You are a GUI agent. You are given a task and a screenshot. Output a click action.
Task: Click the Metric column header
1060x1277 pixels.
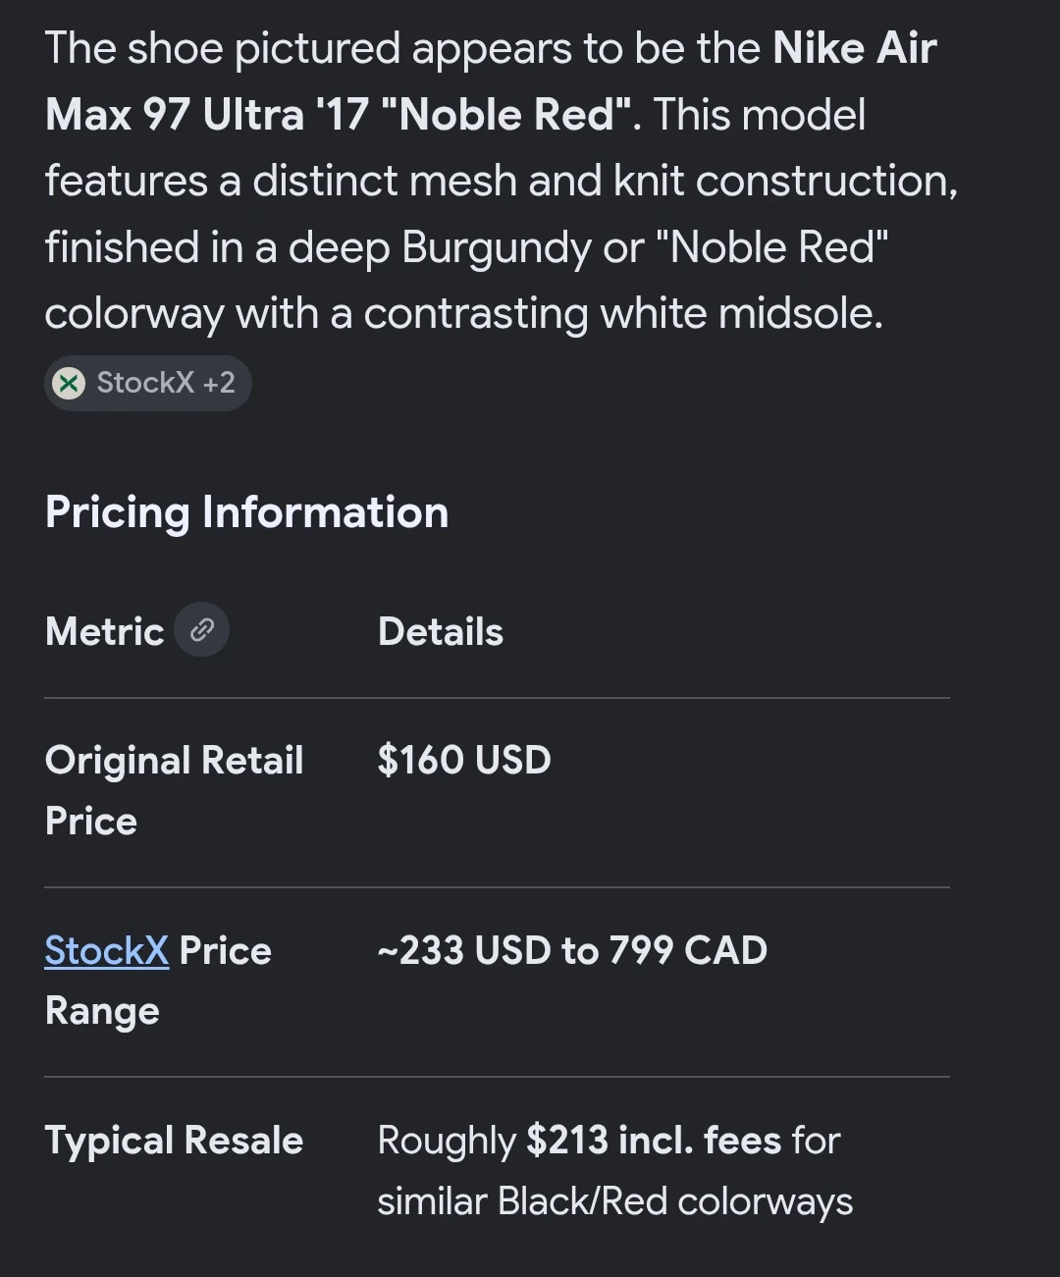(105, 631)
